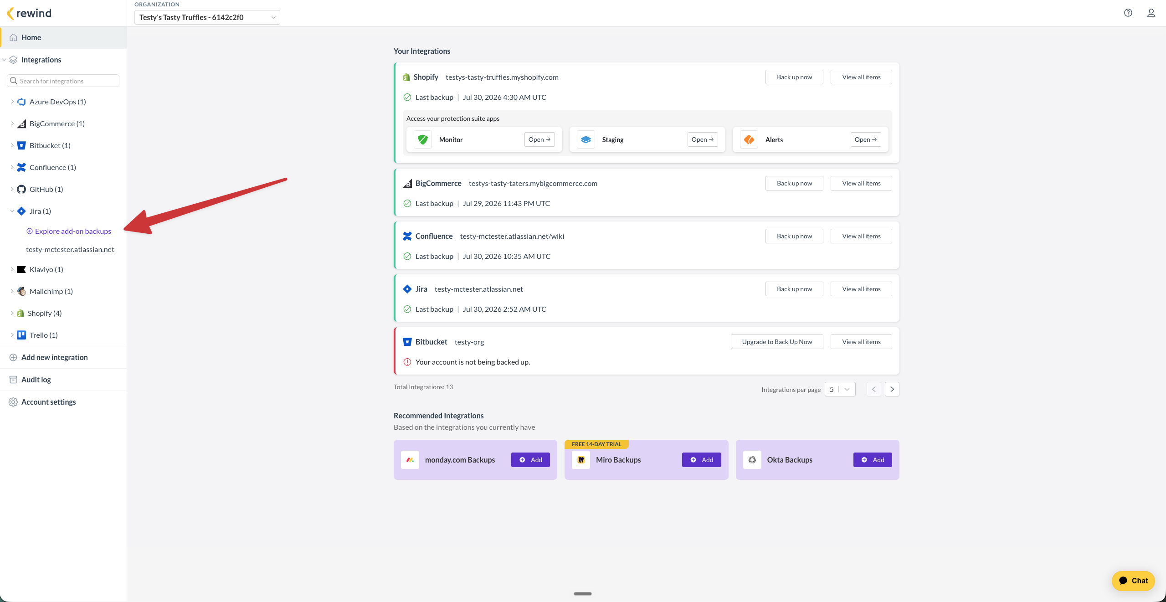Expand the Azure DevOps tree chevron
This screenshot has height=602, width=1166.
click(12, 102)
